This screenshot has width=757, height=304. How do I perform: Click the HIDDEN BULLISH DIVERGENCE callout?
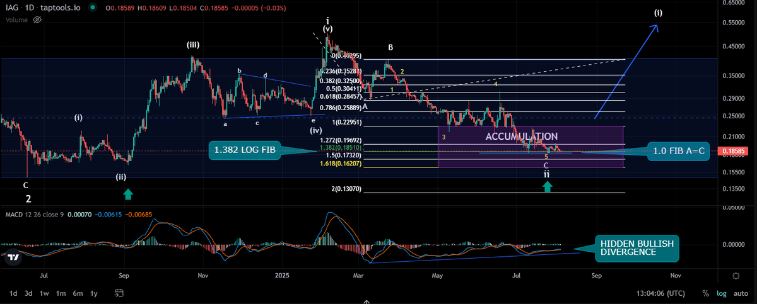[x=637, y=247]
